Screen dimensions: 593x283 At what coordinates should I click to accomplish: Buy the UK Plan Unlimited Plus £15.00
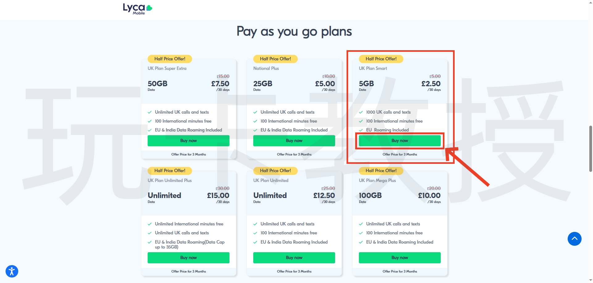click(x=188, y=258)
